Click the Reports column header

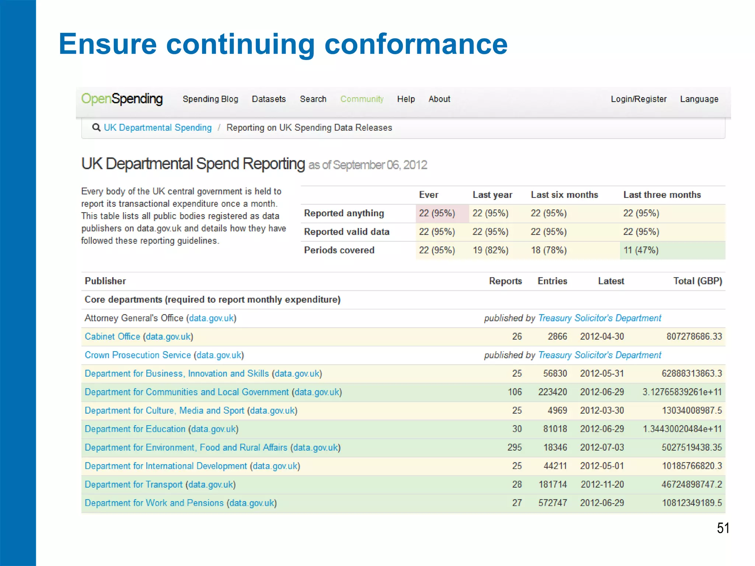click(x=505, y=281)
